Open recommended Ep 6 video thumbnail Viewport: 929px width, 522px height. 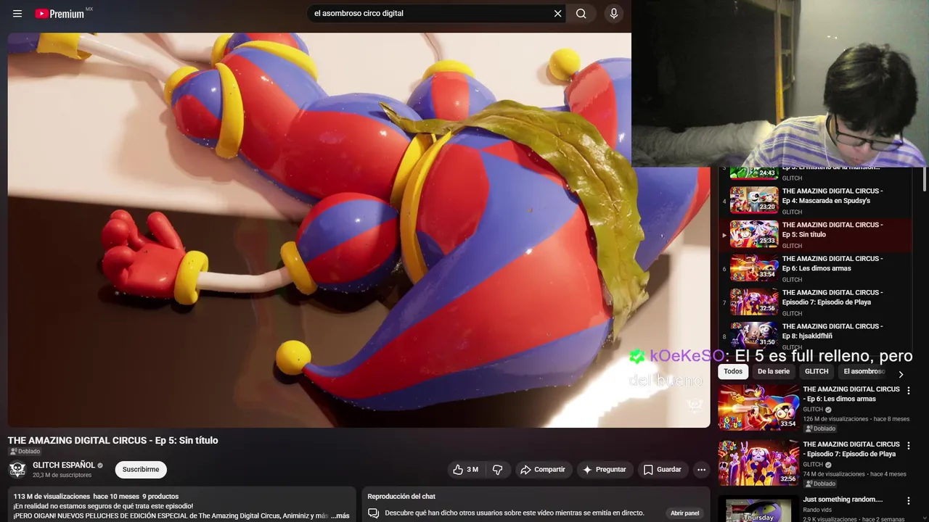point(758,407)
